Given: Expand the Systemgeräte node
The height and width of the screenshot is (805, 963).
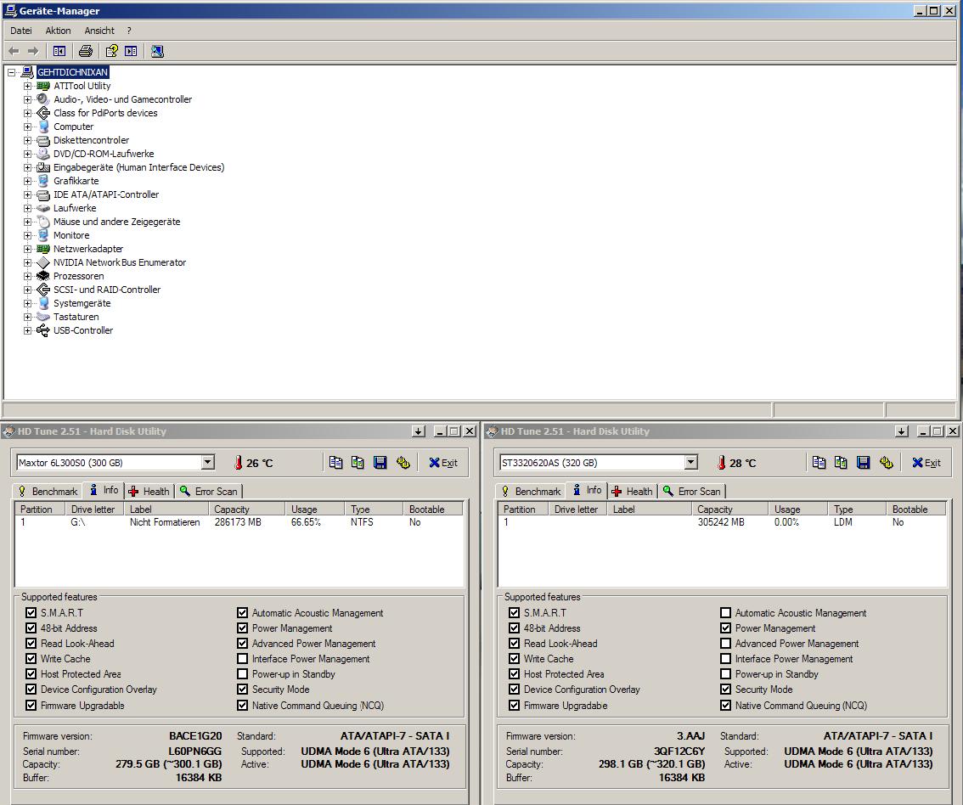Looking at the screenshot, I should [27, 303].
